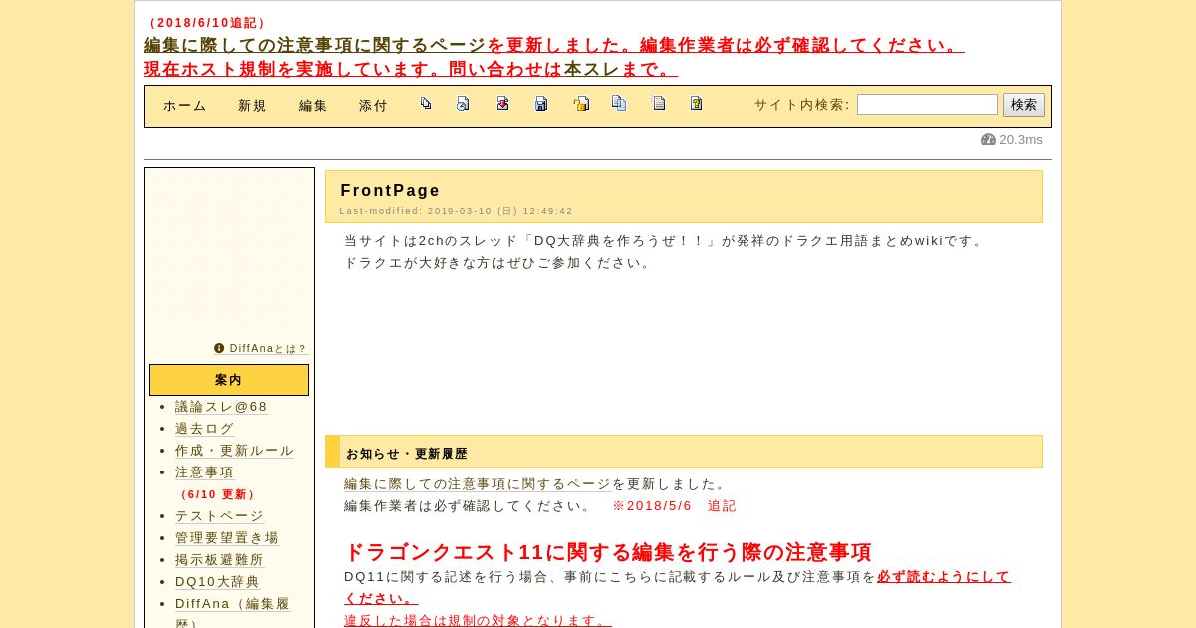
Task: Open 作成・更新ルール sidebar link
Action: (x=235, y=451)
